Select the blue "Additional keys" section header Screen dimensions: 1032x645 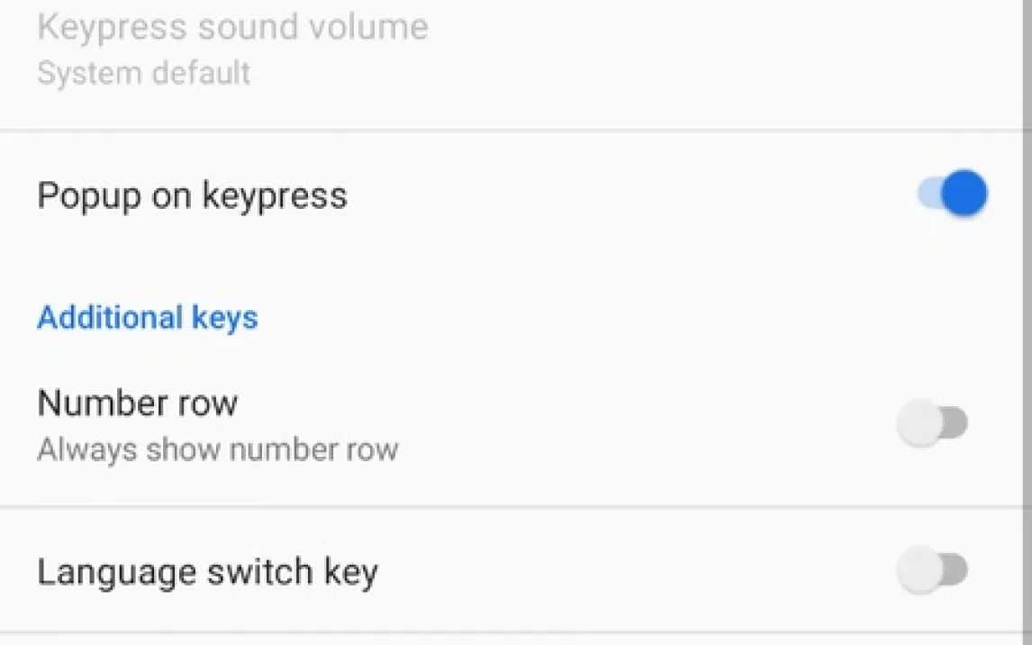point(148,318)
